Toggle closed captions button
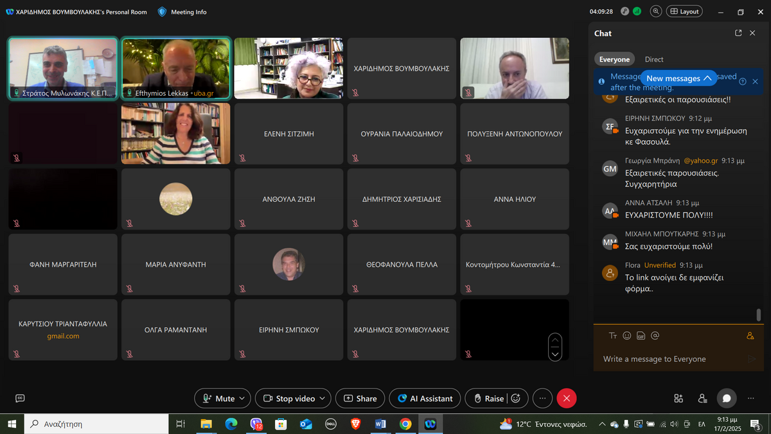This screenshot has height=434, width=771. coord(20,399)
